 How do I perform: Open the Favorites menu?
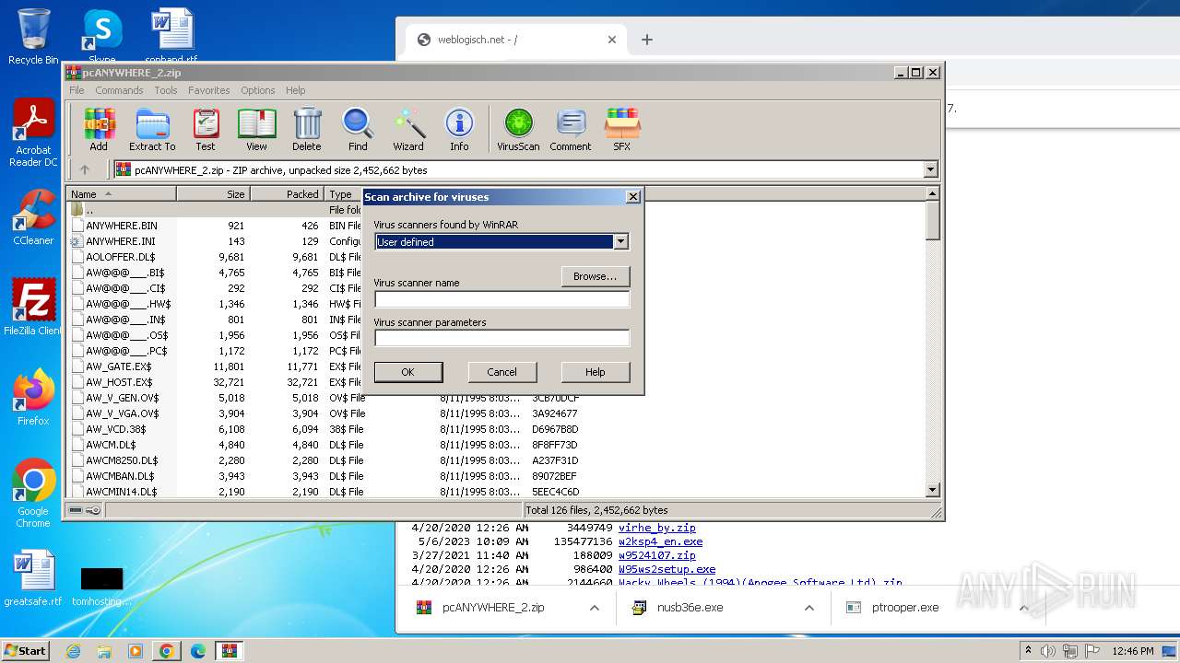tap(209, 90)
